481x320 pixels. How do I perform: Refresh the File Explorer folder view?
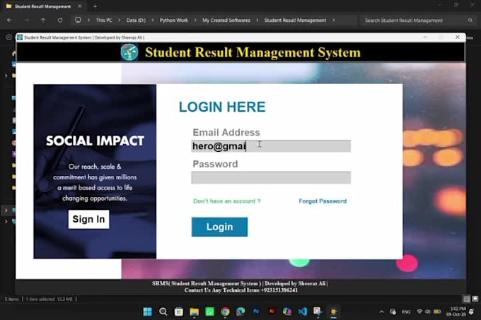click(60, 20)
